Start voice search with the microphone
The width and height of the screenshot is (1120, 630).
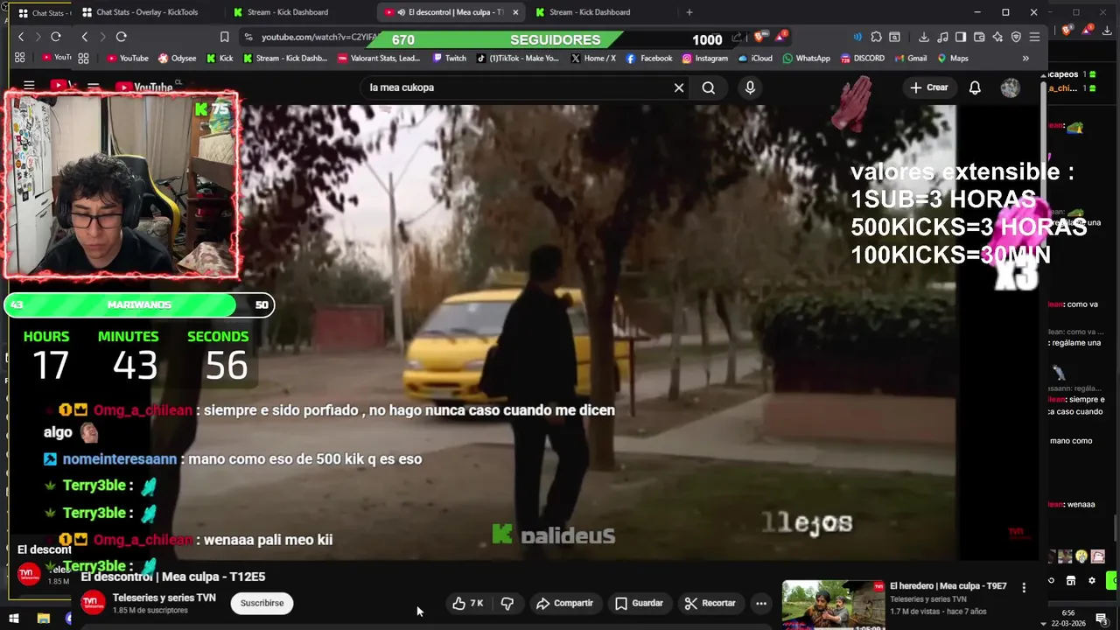(x=750, y=87)
